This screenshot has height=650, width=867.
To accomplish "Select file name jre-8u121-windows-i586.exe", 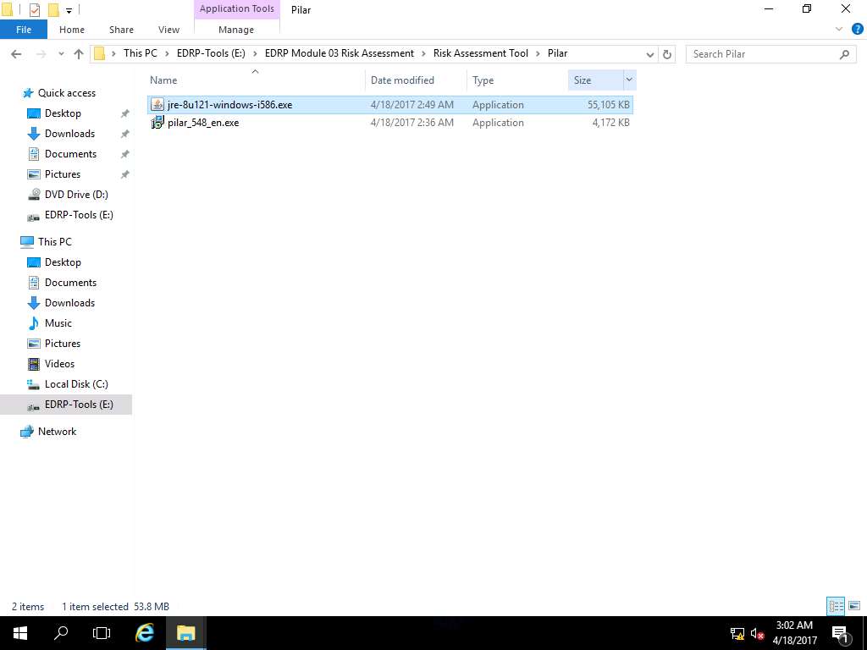I will pyautogui.click(x=229, y=104).
